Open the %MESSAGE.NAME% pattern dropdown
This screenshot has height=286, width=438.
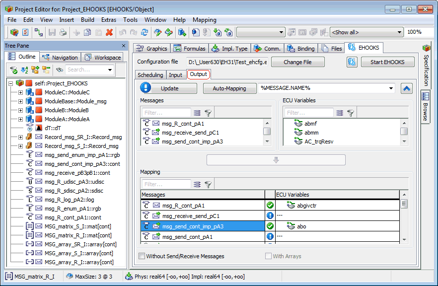pyautogui.click(x=391, y=88)
